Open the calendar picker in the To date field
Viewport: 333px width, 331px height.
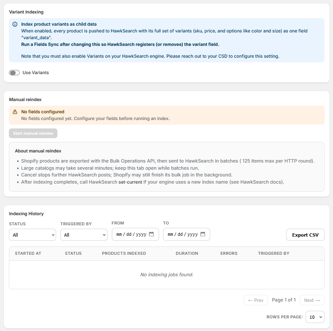(x=203, y=234)
